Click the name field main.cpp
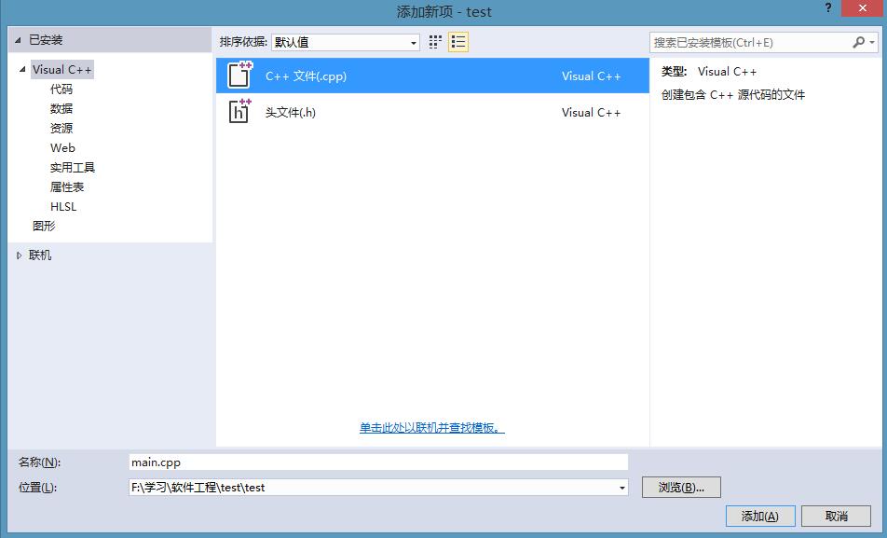Screen dimensions: 887x538 (378, 462)
